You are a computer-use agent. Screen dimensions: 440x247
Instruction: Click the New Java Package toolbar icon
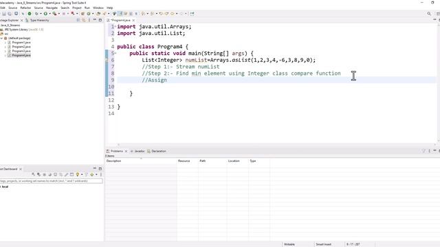click(82, 14)
